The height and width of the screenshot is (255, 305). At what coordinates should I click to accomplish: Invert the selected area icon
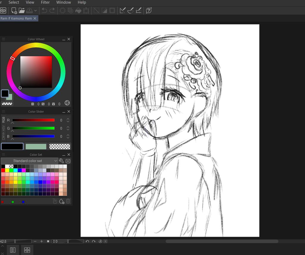(104, 10)
